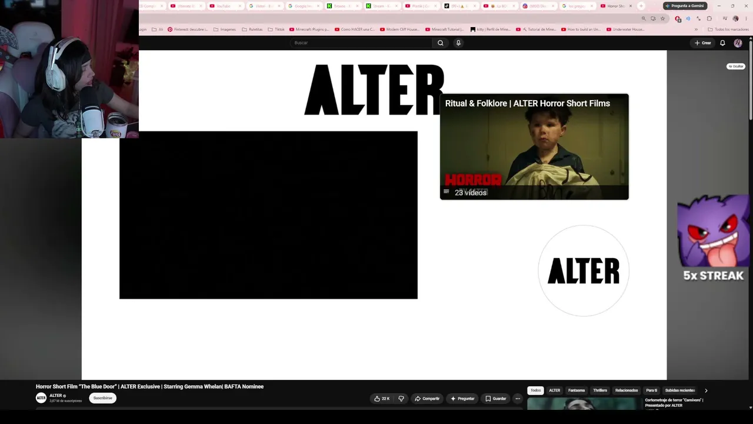Select the 'Para ti' filter chip

[x=652, y=390]
